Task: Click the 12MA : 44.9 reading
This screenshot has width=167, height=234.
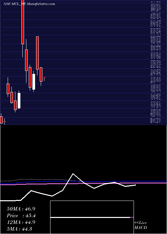Action: click(21, 222)
